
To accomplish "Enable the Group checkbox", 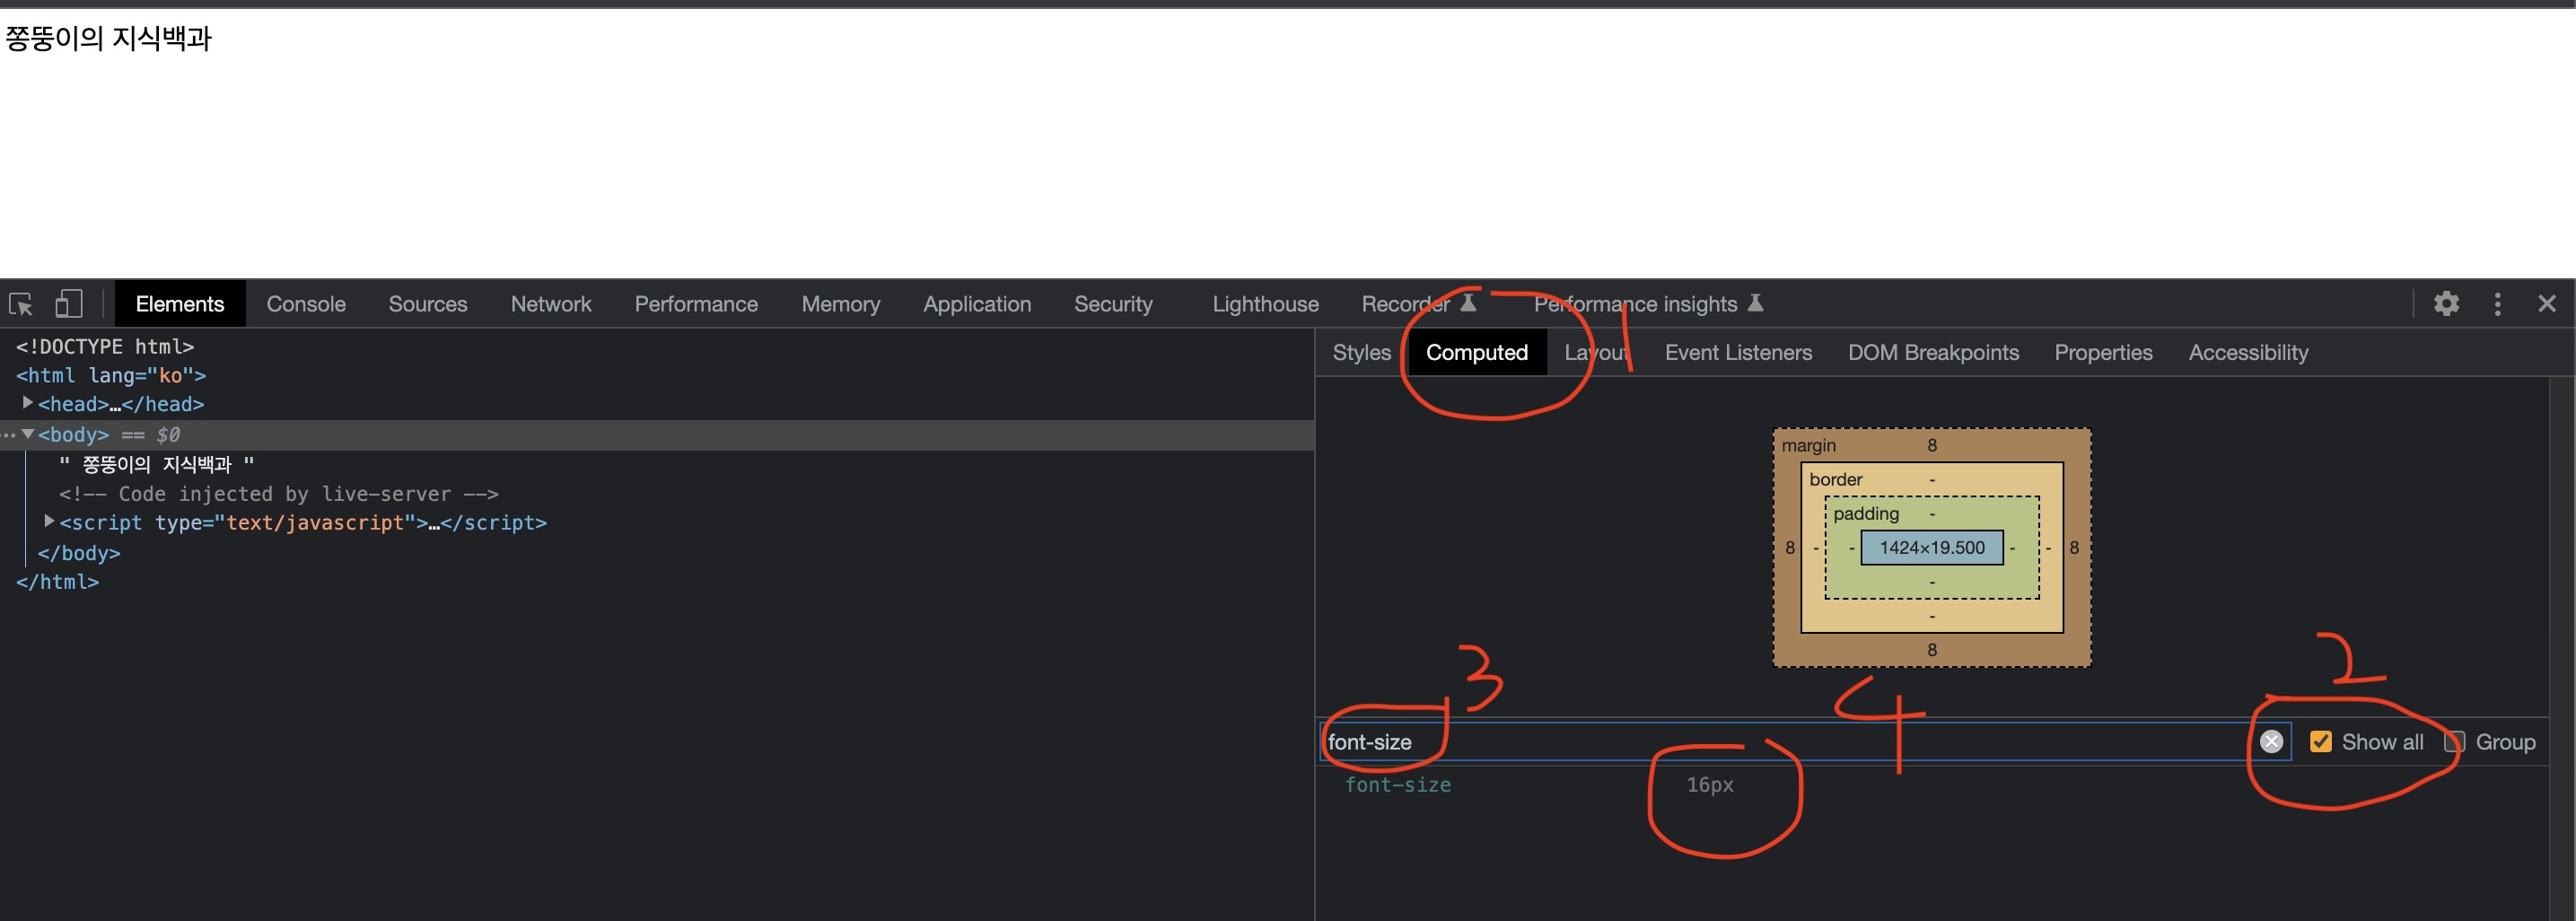I will 2454,741.
